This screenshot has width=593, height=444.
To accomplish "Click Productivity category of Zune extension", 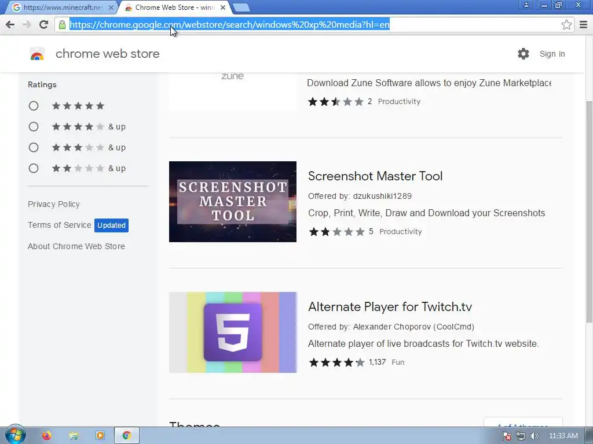I will pyautogui.click(x=399, y=102).
